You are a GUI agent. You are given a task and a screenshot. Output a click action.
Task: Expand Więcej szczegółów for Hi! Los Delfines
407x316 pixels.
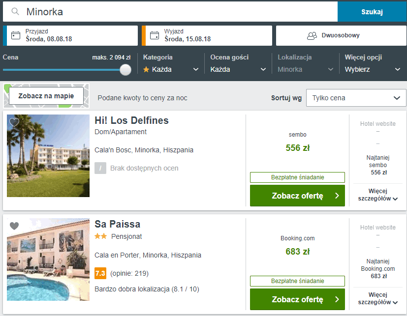click(x=378, y=195)
